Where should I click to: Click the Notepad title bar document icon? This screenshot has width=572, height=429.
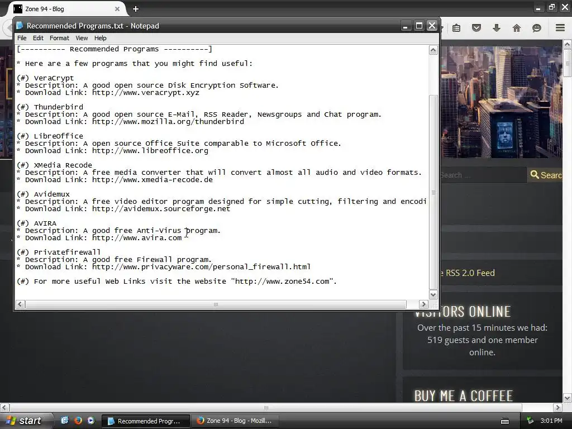pyautogui.click(x=20, y=26)
